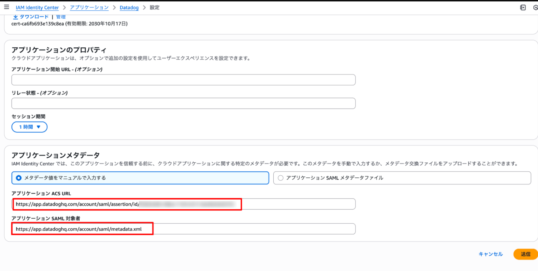Click the download arrow icon beside ダウンロード
This screenshot has width=538, height=271.
[x=15, y=16]
